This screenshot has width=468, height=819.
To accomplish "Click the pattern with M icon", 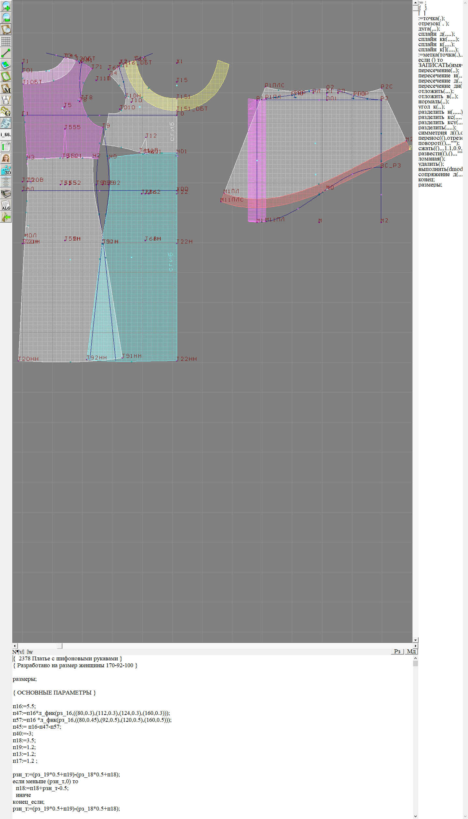I will click(6, 88).
